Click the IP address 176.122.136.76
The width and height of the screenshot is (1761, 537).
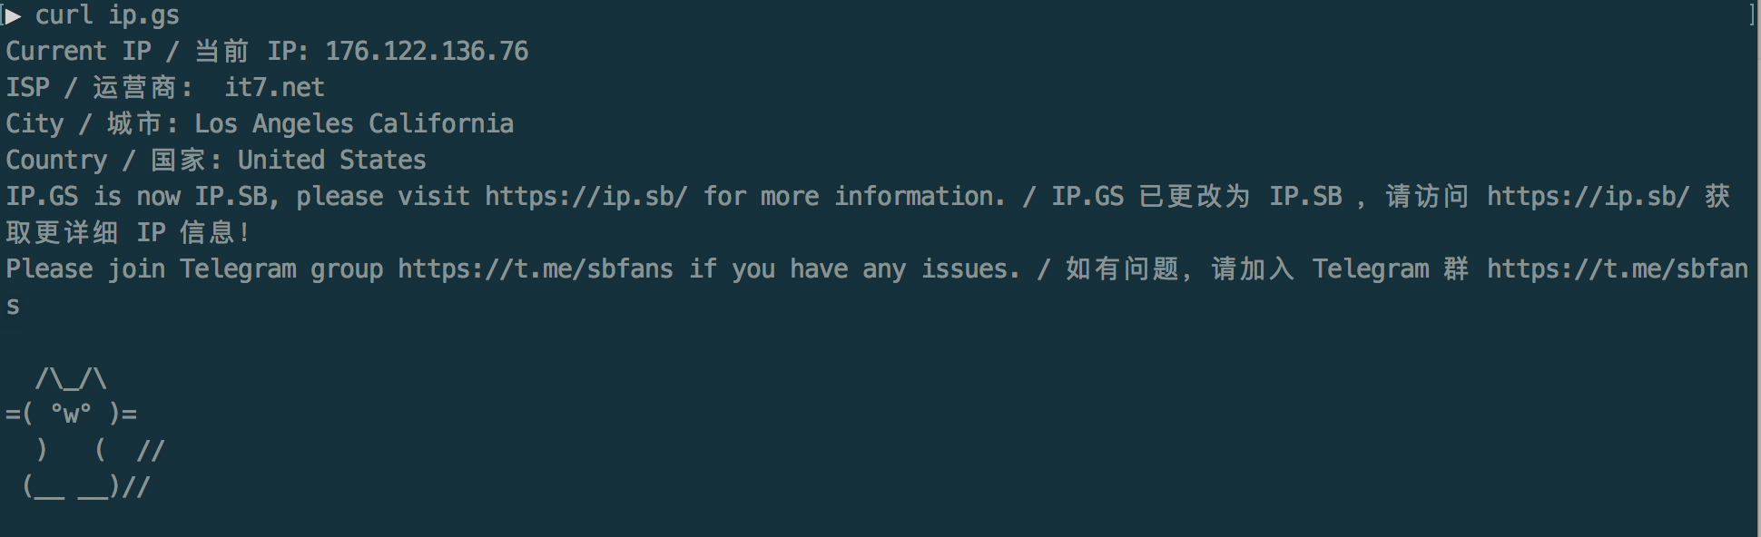pos(427,51)
